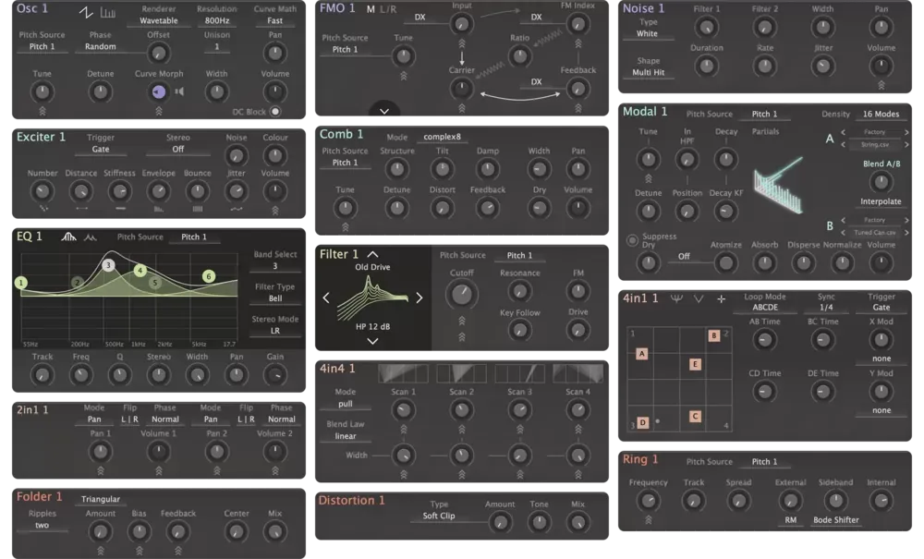Toggle the second L | R Flip in 2in1
Image resolution: width=924 pixels, height=559 pixels.
(x=247, y=419)
